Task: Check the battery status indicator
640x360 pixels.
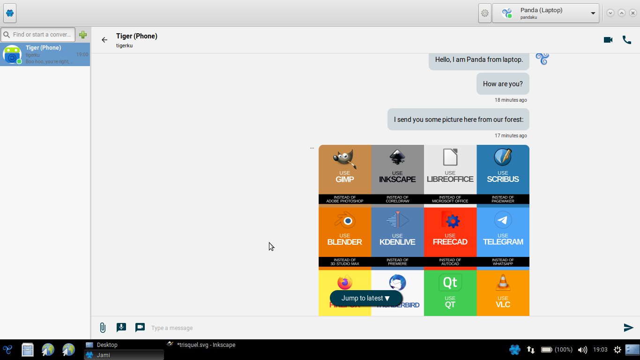Action: coord(557,350)
